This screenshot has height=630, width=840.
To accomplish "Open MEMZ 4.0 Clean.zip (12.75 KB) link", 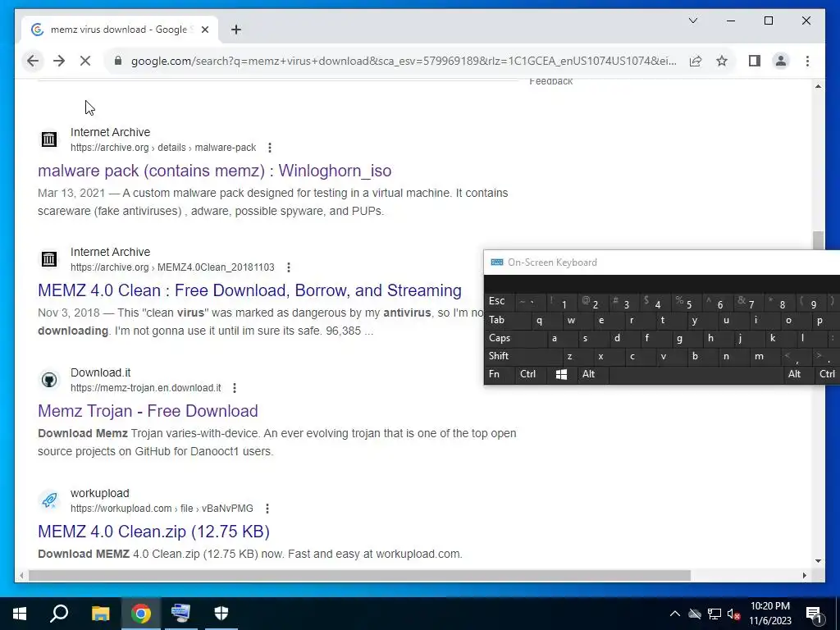I will (153, 532).
